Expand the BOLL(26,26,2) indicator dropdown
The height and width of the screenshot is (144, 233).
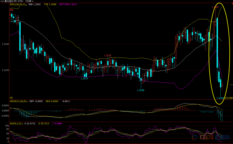point(26,5)
